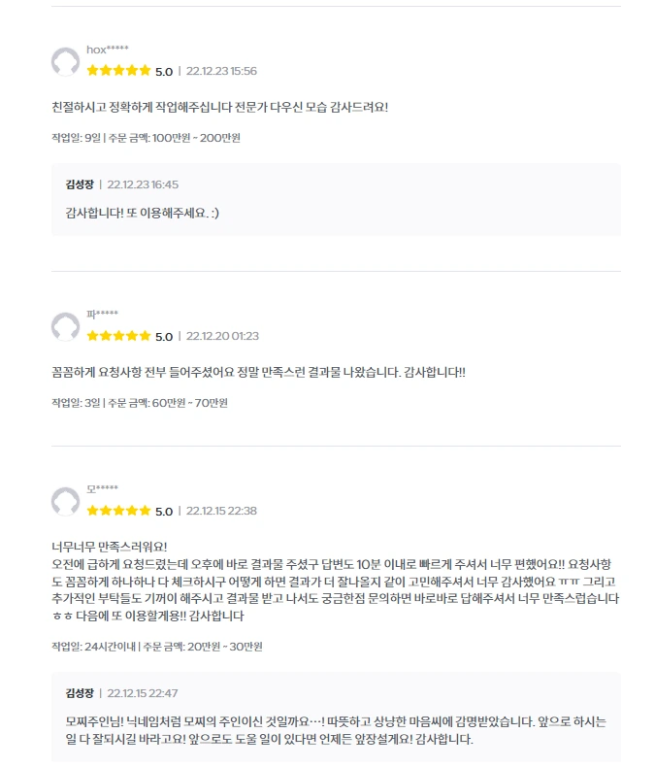Click the review date 22.12.20 01:23
Viewport: 655px width, 767px height.
222,336
